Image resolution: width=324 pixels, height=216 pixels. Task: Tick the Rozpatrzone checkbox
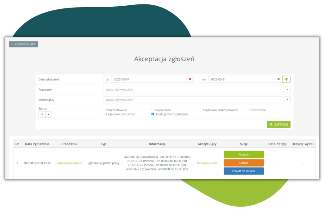point(153,110)
